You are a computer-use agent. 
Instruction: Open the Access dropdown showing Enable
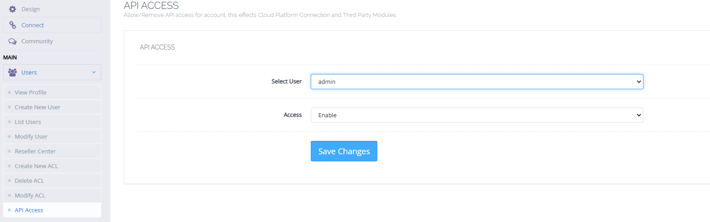(477, 115)
